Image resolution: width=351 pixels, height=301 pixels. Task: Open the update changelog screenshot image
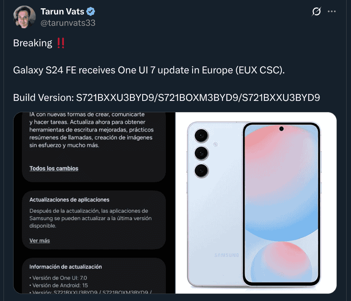(x=94, y=203)
